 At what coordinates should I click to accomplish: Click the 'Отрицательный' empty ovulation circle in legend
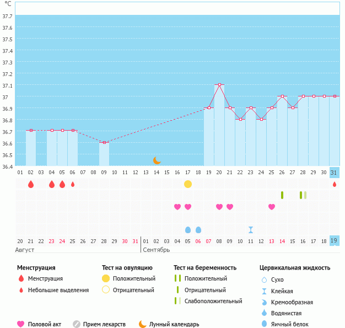(106, 290)
